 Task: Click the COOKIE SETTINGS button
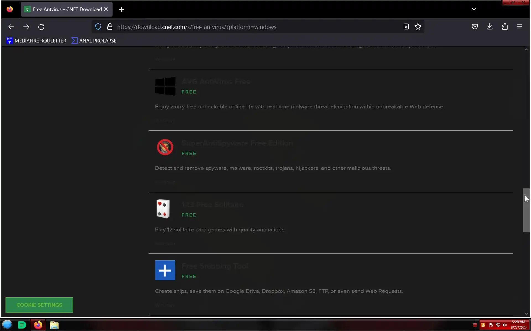coord(39,305)
